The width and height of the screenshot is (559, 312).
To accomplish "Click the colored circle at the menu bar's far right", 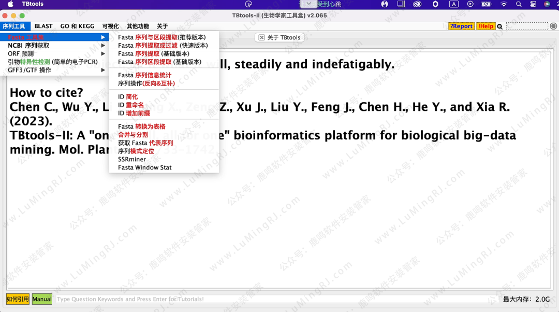I will coord(548,4).
